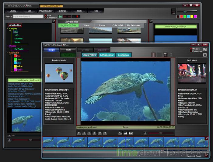
Task: Click the Apply Filters button
Action: [89, 55]
